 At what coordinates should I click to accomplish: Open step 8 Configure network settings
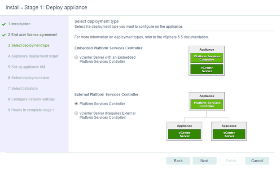tap(31, 99)
